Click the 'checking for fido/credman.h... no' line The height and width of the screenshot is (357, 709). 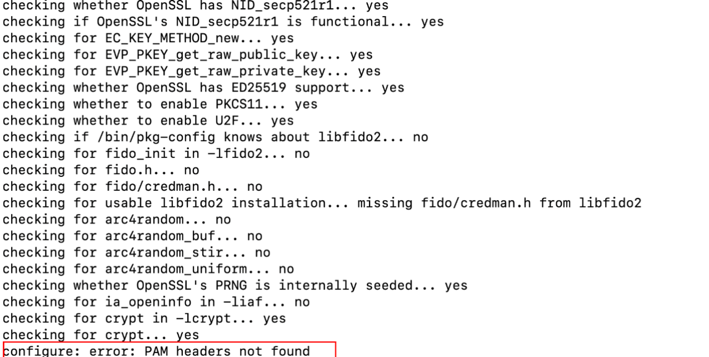click(132, 186)
